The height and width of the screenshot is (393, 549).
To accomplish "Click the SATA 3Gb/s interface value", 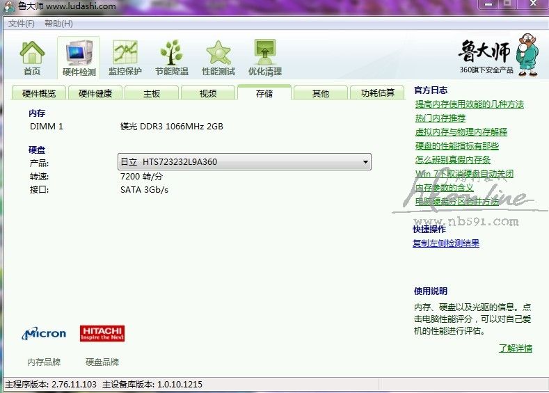I will tap(144, 190).
